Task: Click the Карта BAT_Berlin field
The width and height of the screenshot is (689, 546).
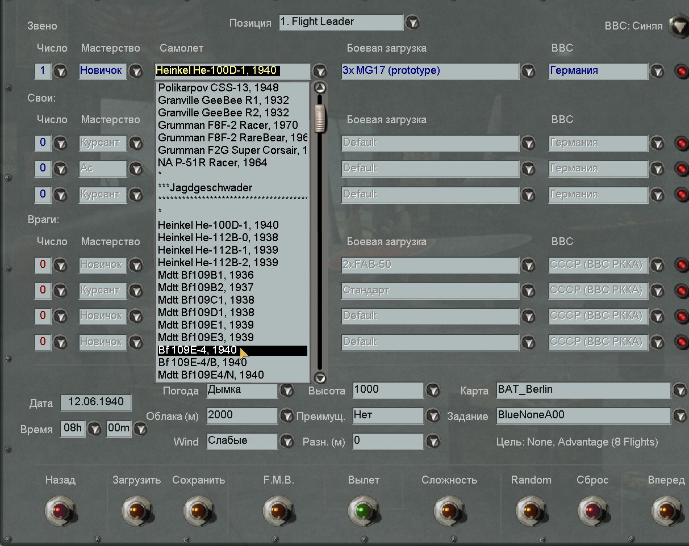Action: point(583,390)
